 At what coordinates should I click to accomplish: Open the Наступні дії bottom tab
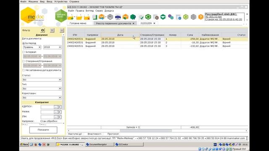click(x=75, y=134)
